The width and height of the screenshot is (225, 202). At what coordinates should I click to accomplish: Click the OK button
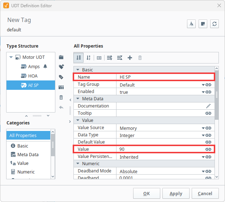[147, 193]
